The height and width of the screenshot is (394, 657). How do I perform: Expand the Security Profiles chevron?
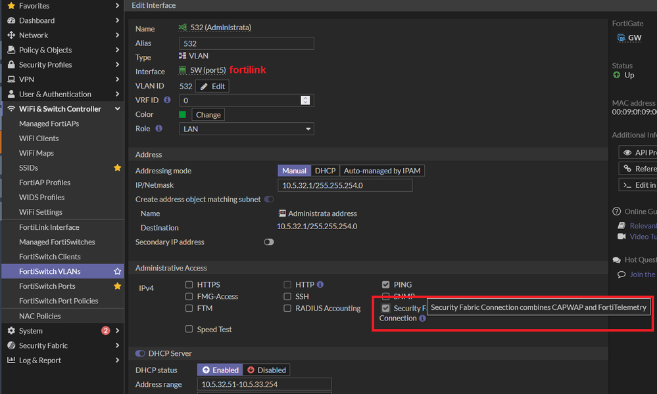[x=117, y=64]
